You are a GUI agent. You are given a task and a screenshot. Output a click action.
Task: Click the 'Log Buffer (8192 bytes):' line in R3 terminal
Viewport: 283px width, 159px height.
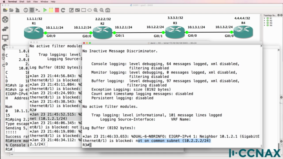(109, 128)
